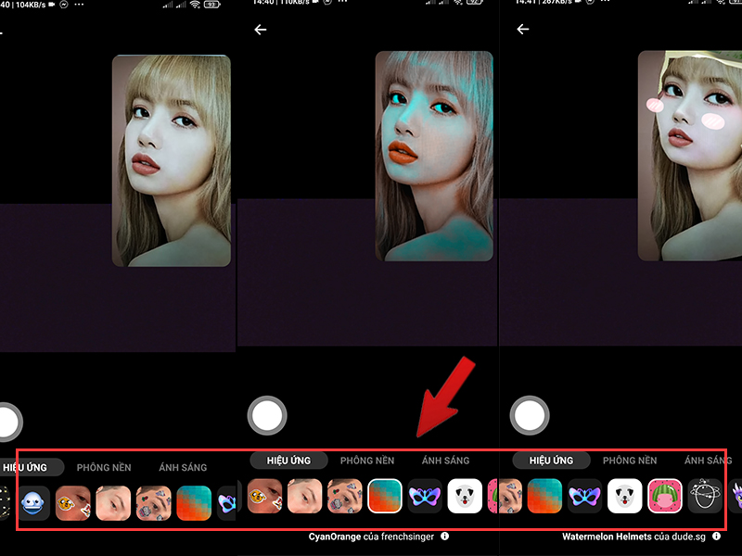
Task: Tap the CyanOrange của frenchsinger credit text
Action: tap(372, 537)
